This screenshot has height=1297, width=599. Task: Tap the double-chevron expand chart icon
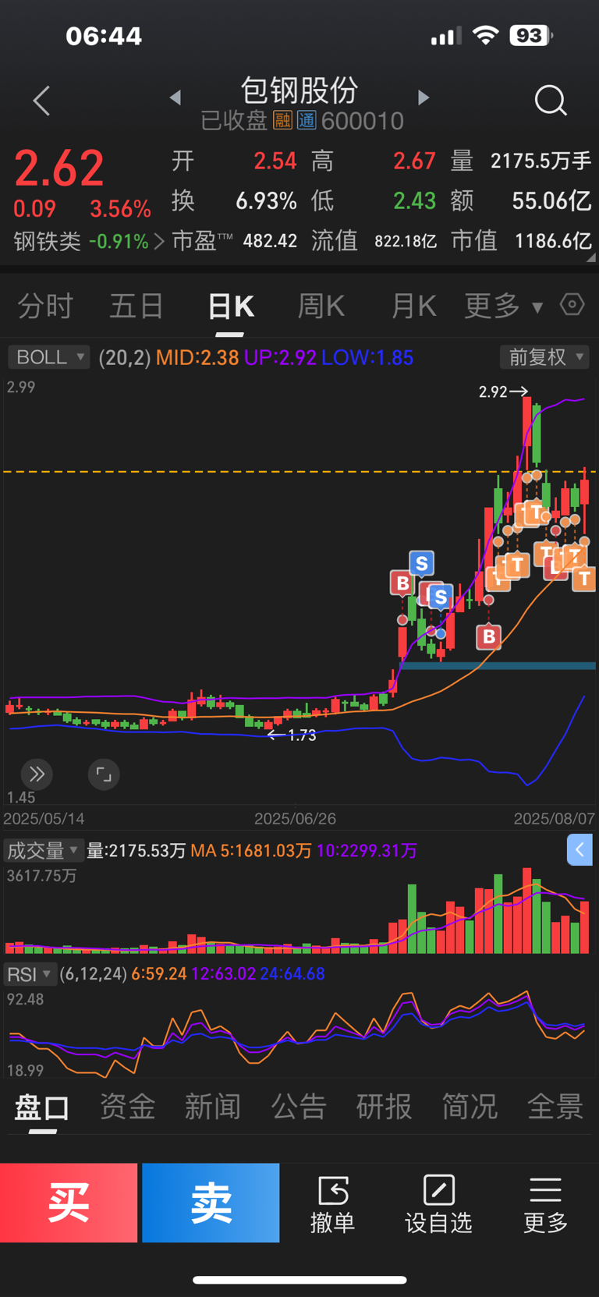pyautogui.click(x=37, y=774)
